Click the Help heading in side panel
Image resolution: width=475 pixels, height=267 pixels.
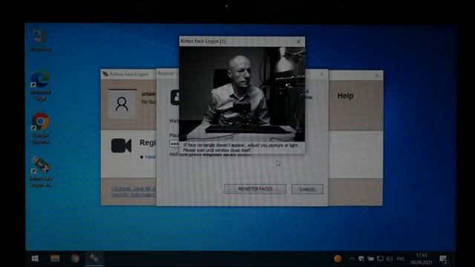[x=345, y=96]
